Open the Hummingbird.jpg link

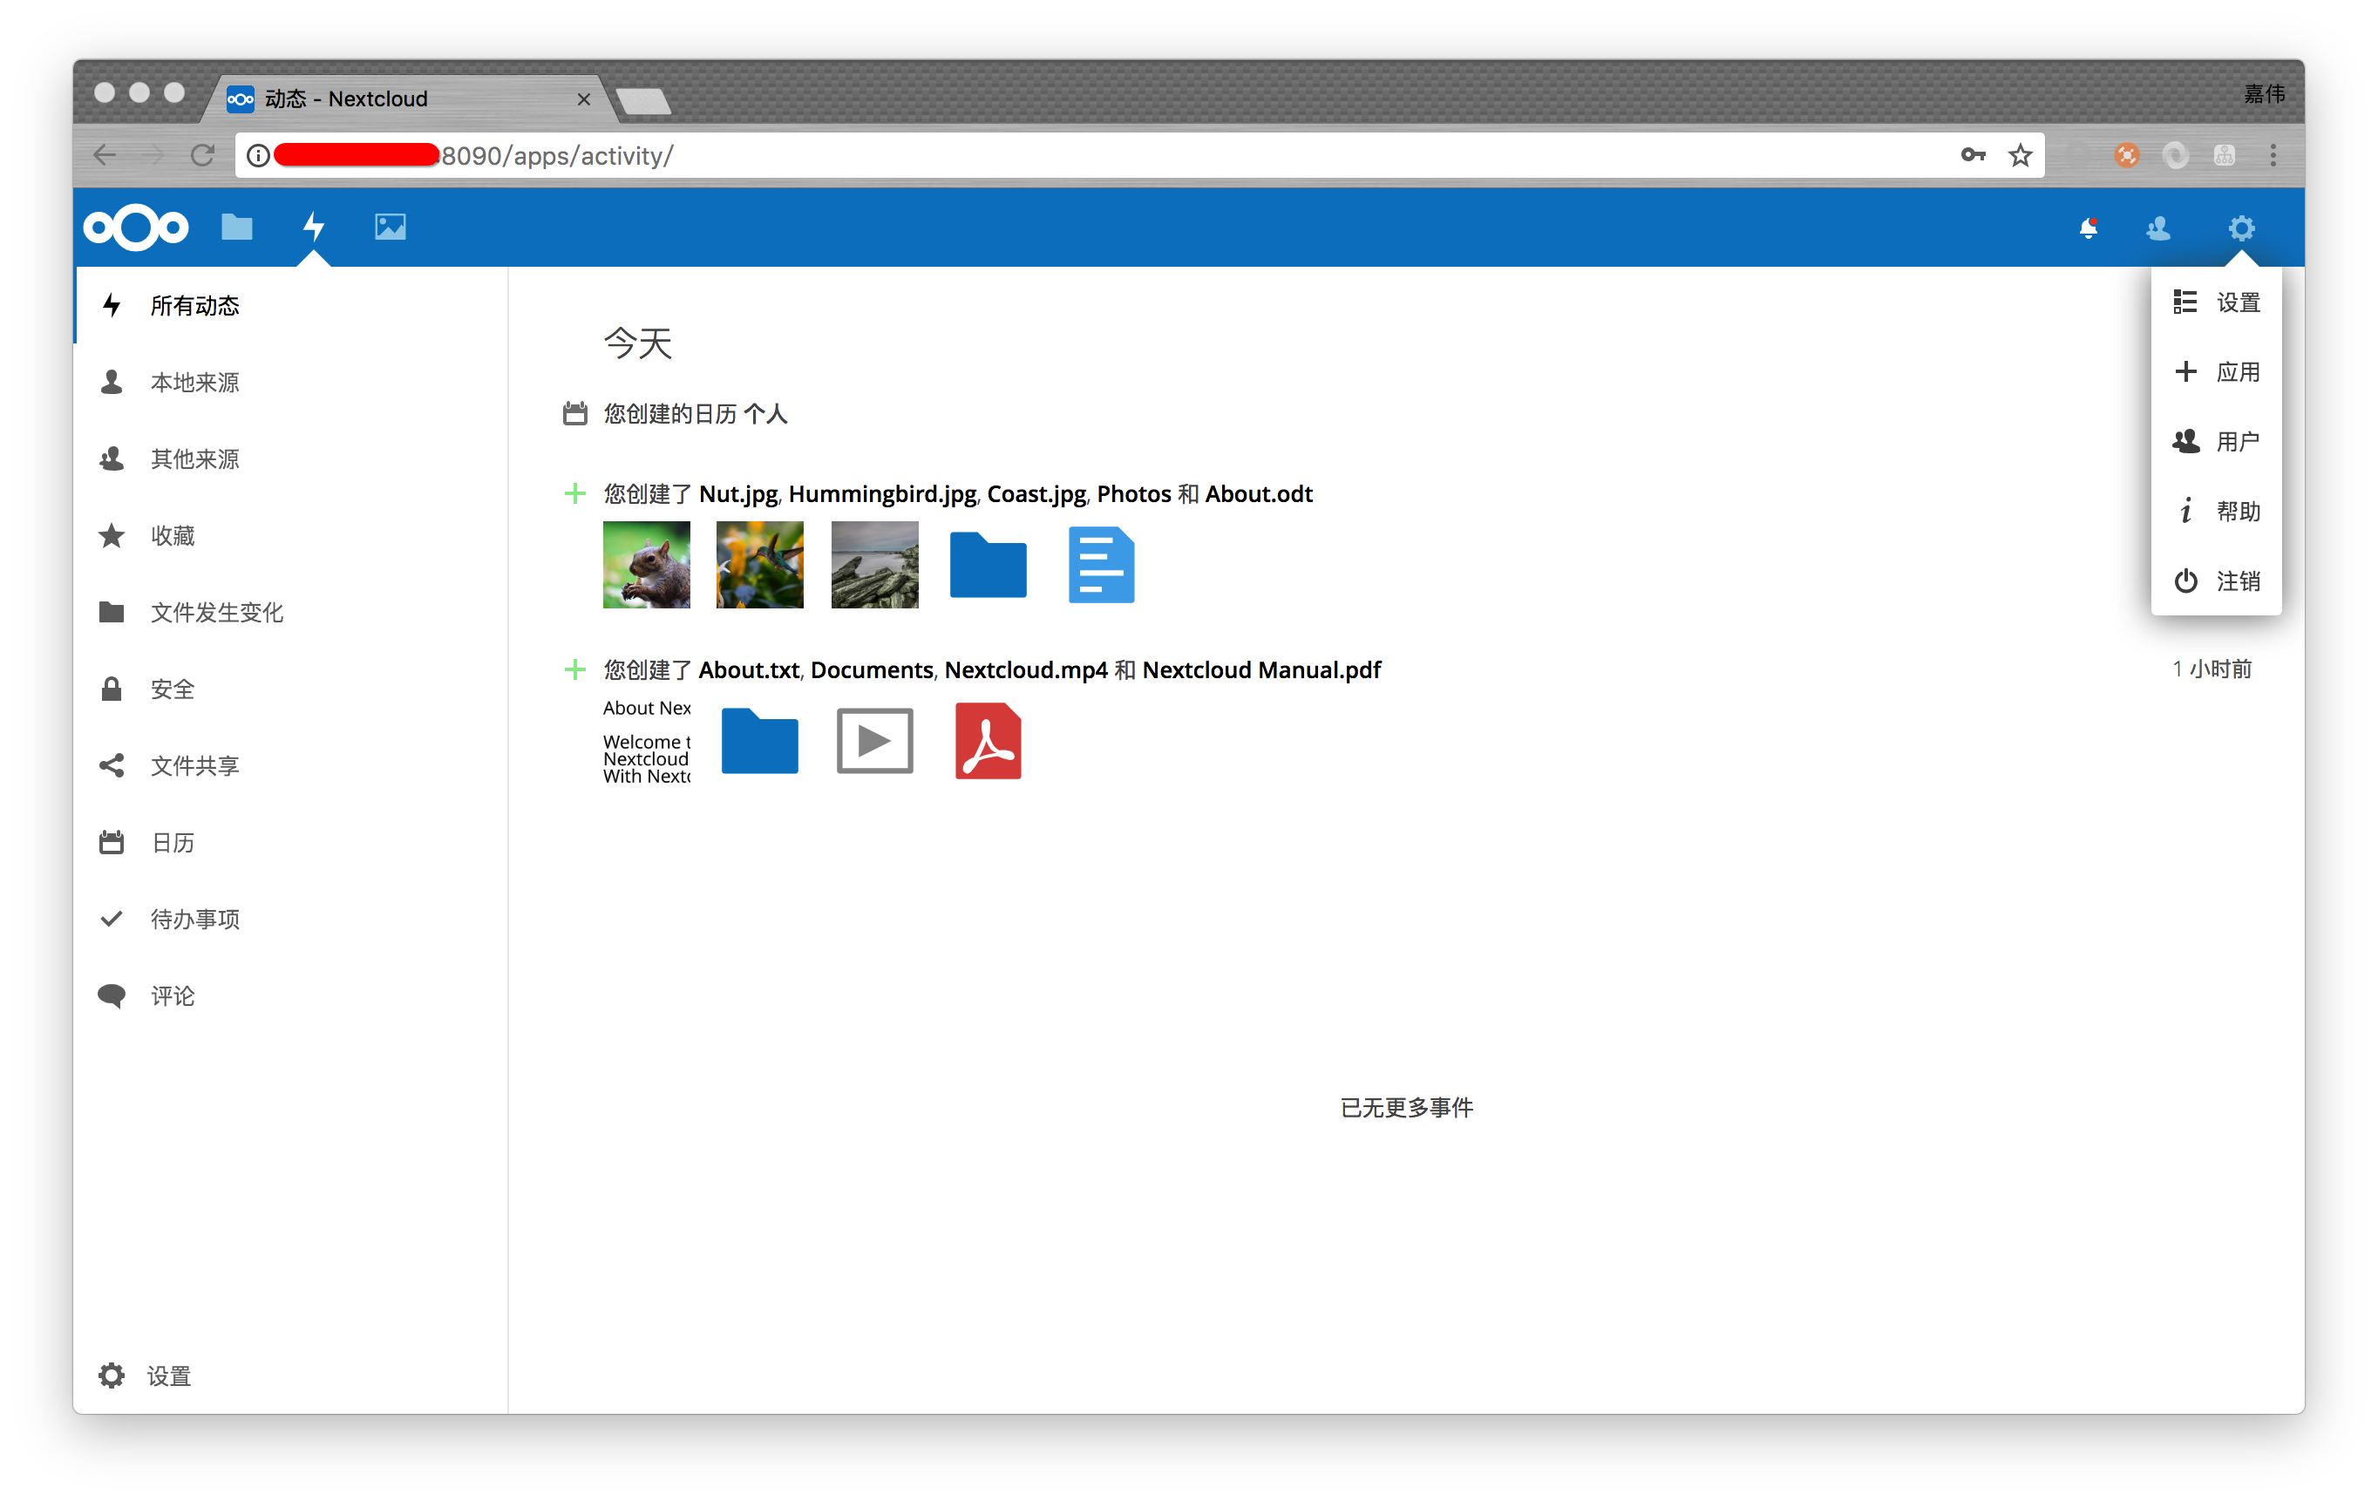pyautogui.click(x=881, y=493)
